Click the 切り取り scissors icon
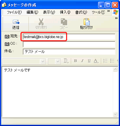The width and height of the screenshot is (120, 126). (41, 22)
